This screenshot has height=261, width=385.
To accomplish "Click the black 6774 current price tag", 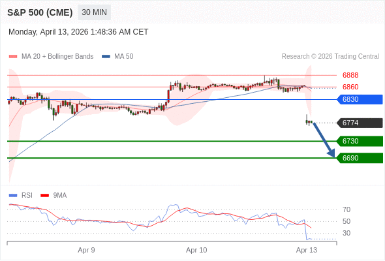I will [360, 123].
